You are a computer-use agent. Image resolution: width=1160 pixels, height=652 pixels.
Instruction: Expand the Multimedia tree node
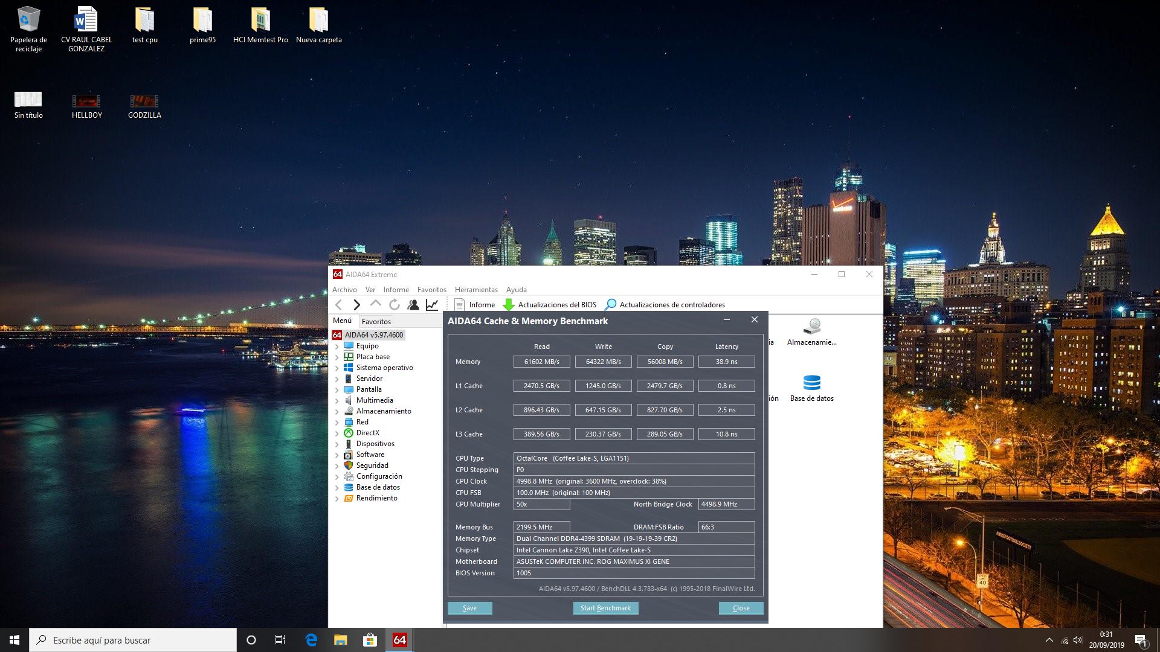[x=337, y=400]
